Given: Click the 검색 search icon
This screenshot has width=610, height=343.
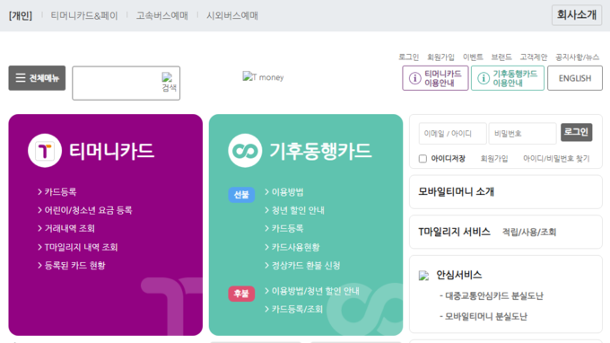Looking at the screenshot, I should pyautogui.click(x=170, y=82).
